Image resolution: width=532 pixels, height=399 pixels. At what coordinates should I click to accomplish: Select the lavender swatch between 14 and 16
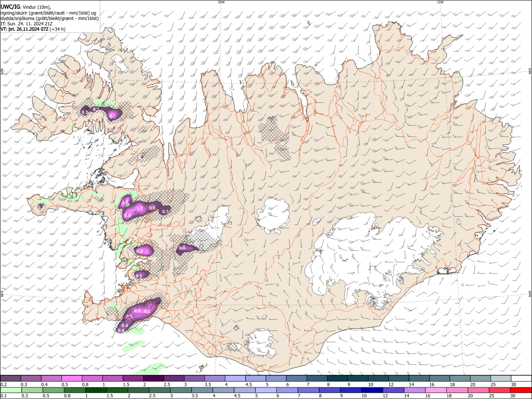tap(414, 390)
